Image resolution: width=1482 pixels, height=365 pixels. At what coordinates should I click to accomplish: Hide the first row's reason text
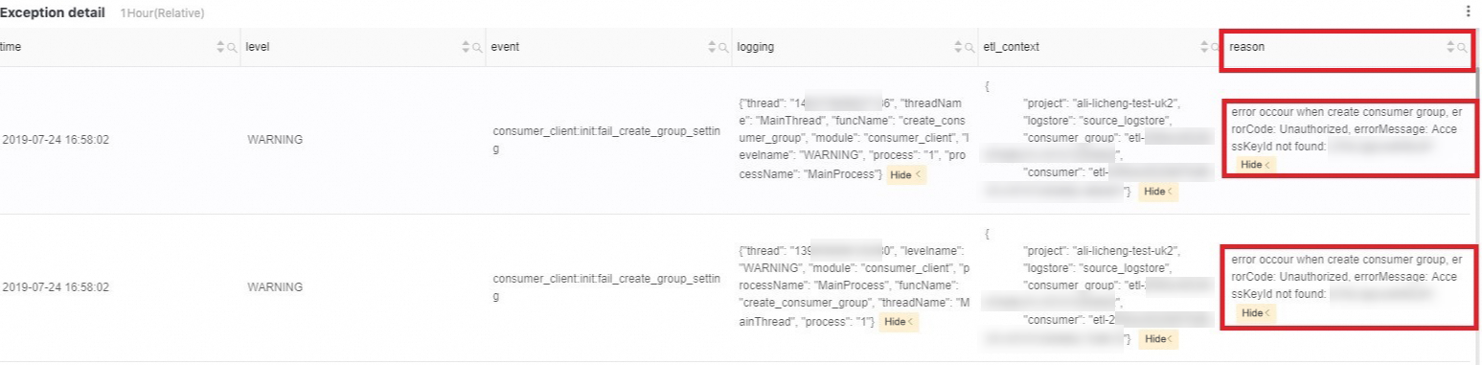click(1255, 165)
